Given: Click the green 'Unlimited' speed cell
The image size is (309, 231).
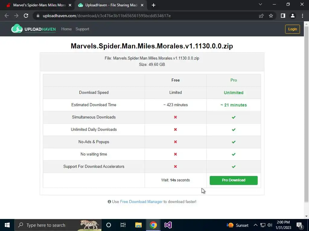Looking at the screenshot, I should (x=234, y=93).
